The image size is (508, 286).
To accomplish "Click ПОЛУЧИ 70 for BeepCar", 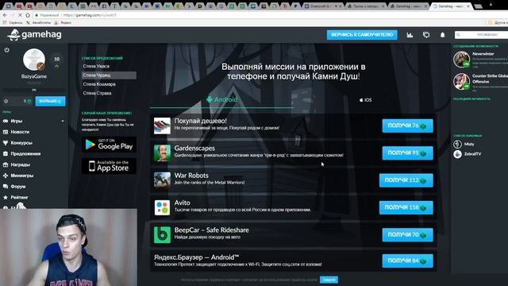I will pos(407,235).
